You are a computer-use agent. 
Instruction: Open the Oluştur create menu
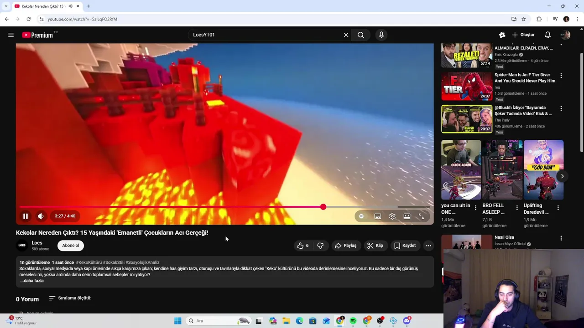point(523,35)
